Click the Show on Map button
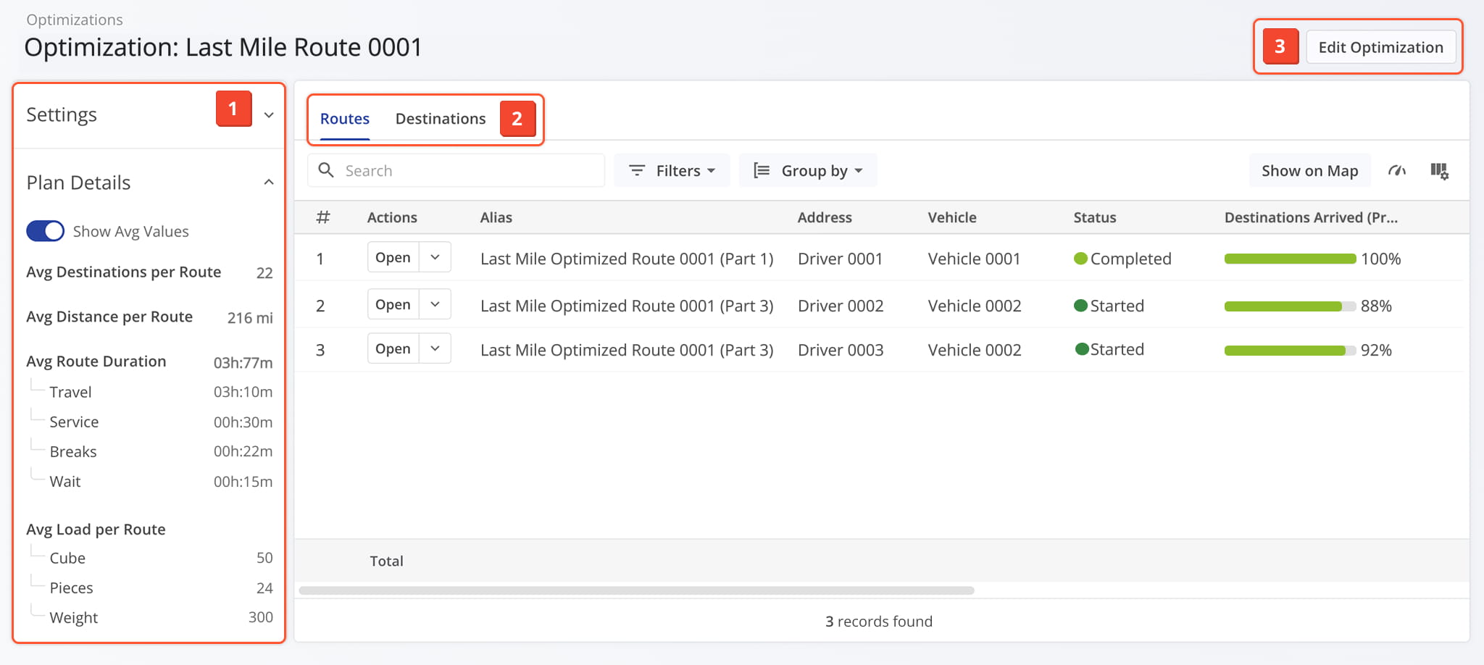This screenshot has width=1484, height=665. point(1309,171)
